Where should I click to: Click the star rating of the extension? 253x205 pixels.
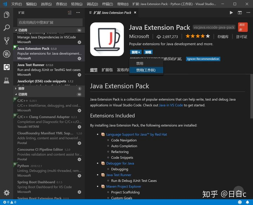[197, 36]
